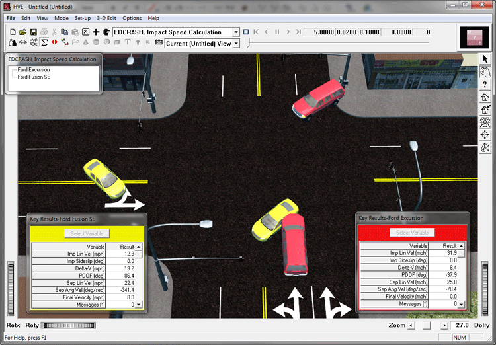Click the New file icon

[13, 32]
